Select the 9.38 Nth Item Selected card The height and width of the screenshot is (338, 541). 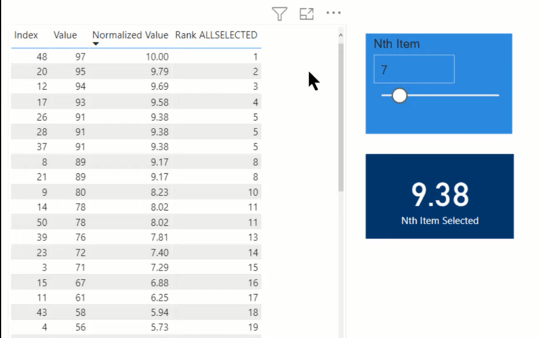(x=439, y=196)
